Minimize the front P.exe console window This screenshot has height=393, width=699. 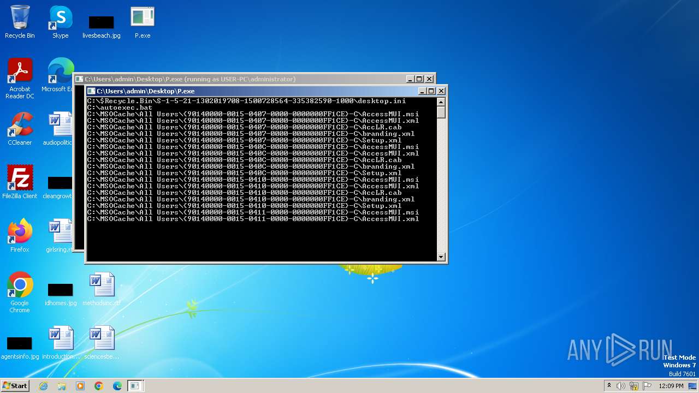(422, 91)
